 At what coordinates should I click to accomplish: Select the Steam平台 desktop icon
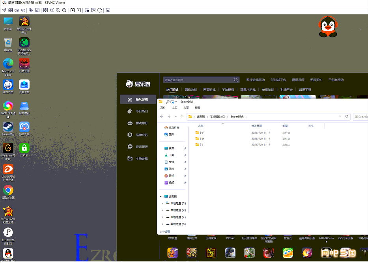coord(8,129)
